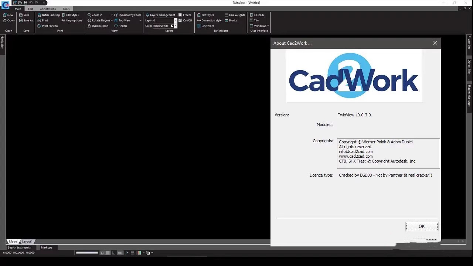Open status bar color gradient dropdown
Image resolution: width=473 pixels, height=266 pixels.
pyautogui.click(x=143, y=253)
